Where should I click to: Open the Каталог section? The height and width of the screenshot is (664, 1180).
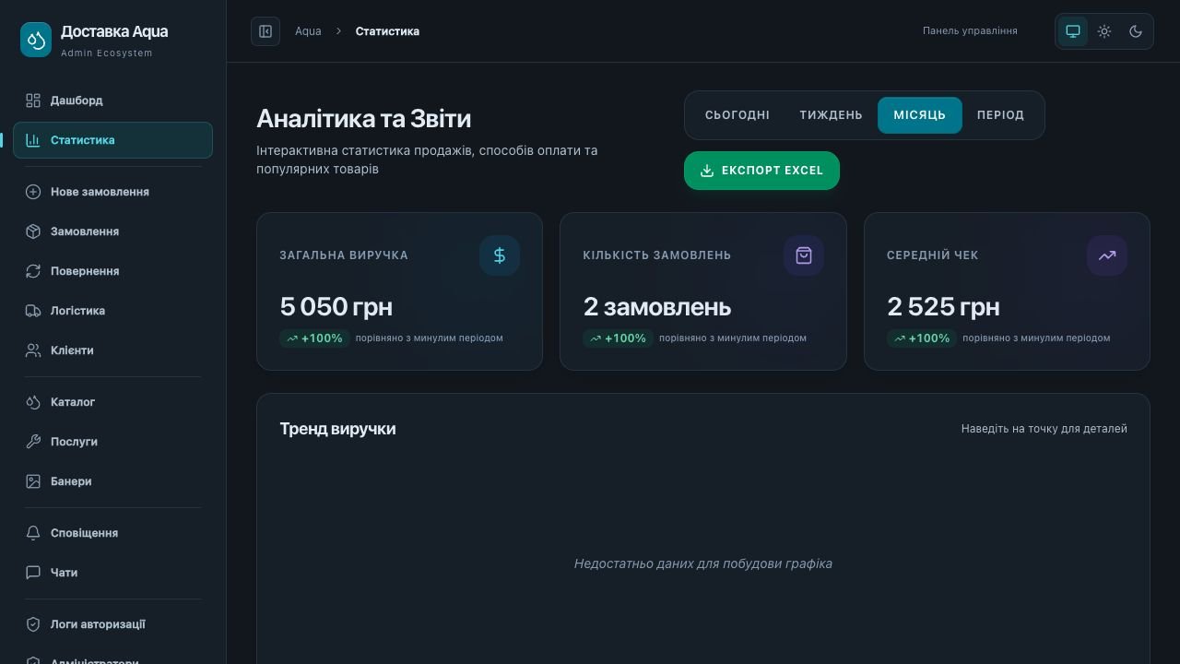(112, 402)
